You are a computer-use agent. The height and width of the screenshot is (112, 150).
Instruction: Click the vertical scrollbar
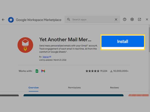149,40
